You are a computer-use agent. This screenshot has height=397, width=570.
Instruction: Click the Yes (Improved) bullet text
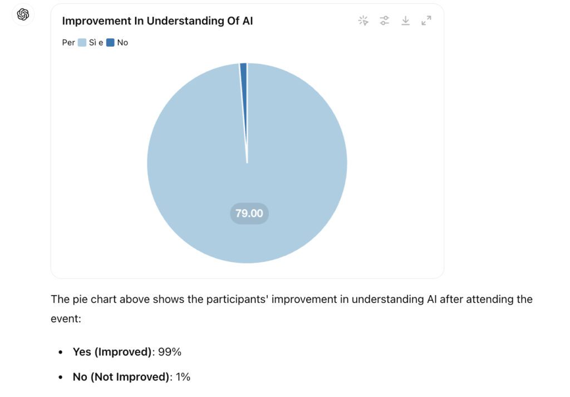(x=112, y=351)
